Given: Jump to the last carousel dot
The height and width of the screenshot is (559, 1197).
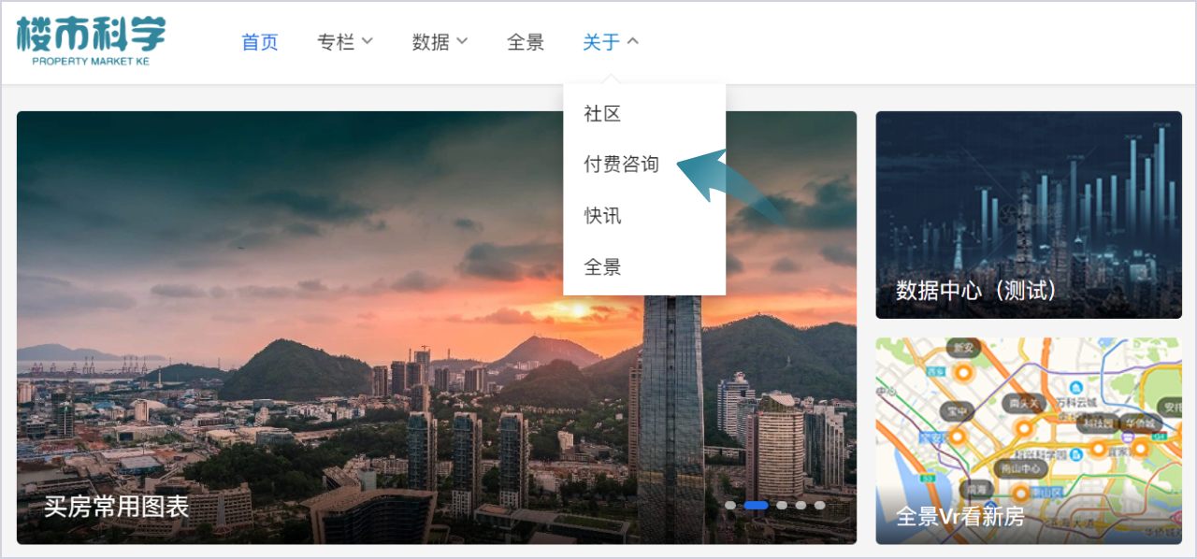Looking at the screenshot, I should pos(819,506).
